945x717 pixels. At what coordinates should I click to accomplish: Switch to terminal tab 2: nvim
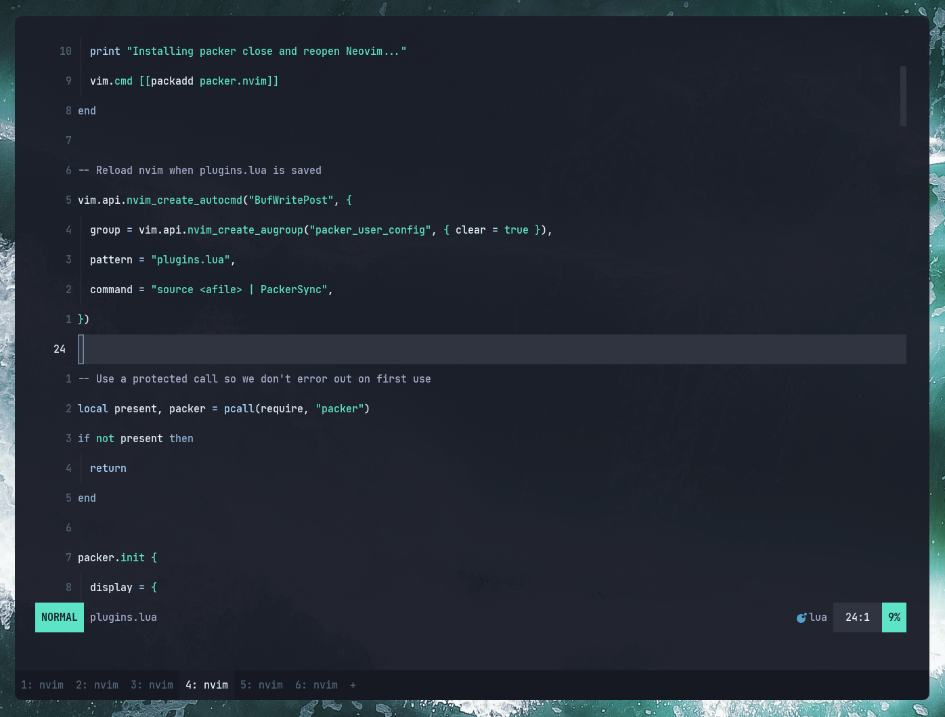click(97, 685)
